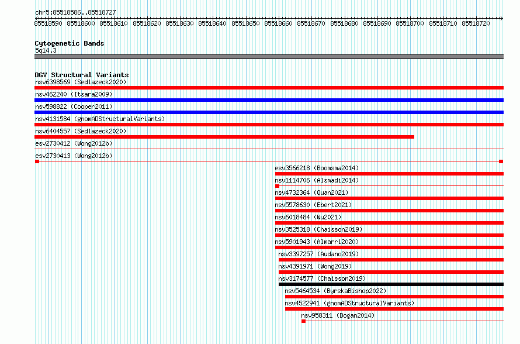Click the red bar under nsv5578630
The height and width of the screenshot is (344, 520).
click(389, 211)
